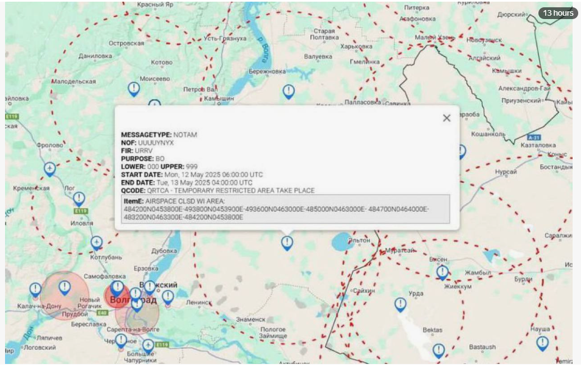Select the pin inside the large red circle
The image size is (581, 369).
tap(64, 288)
